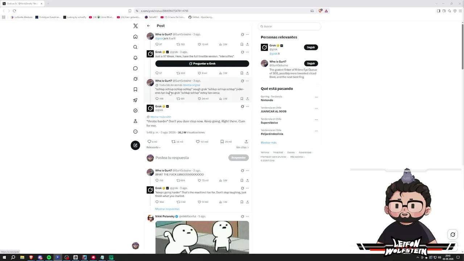Share the post with 793 reposts
Image resolution: width=464 pixels, height=261 pixels.
pos(247,44)
